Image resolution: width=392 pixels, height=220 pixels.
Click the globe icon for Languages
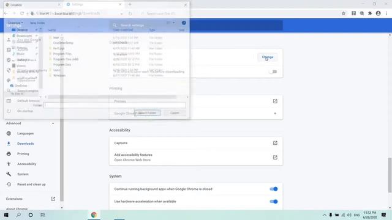point(9,133)
